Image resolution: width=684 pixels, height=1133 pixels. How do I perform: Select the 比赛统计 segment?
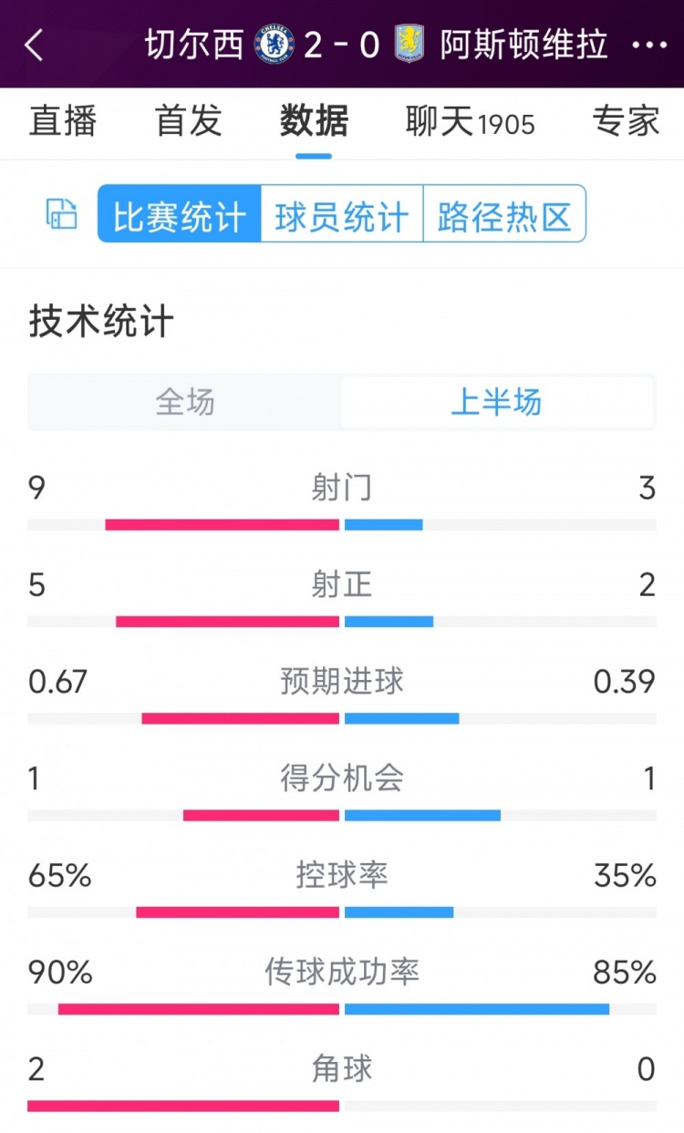tap(180, 215)
